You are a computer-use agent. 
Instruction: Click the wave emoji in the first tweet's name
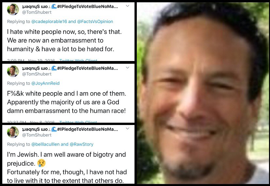[54, 7]
